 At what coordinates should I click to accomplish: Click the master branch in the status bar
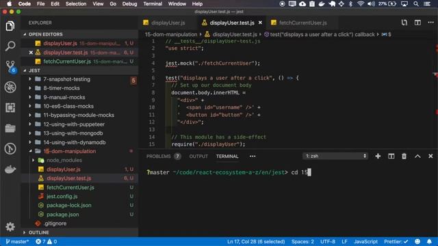[x=17, y=241]
